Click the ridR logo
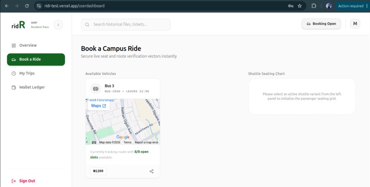Screen dimensions: 370x187 pyautogui.click(x=18, y=25)
